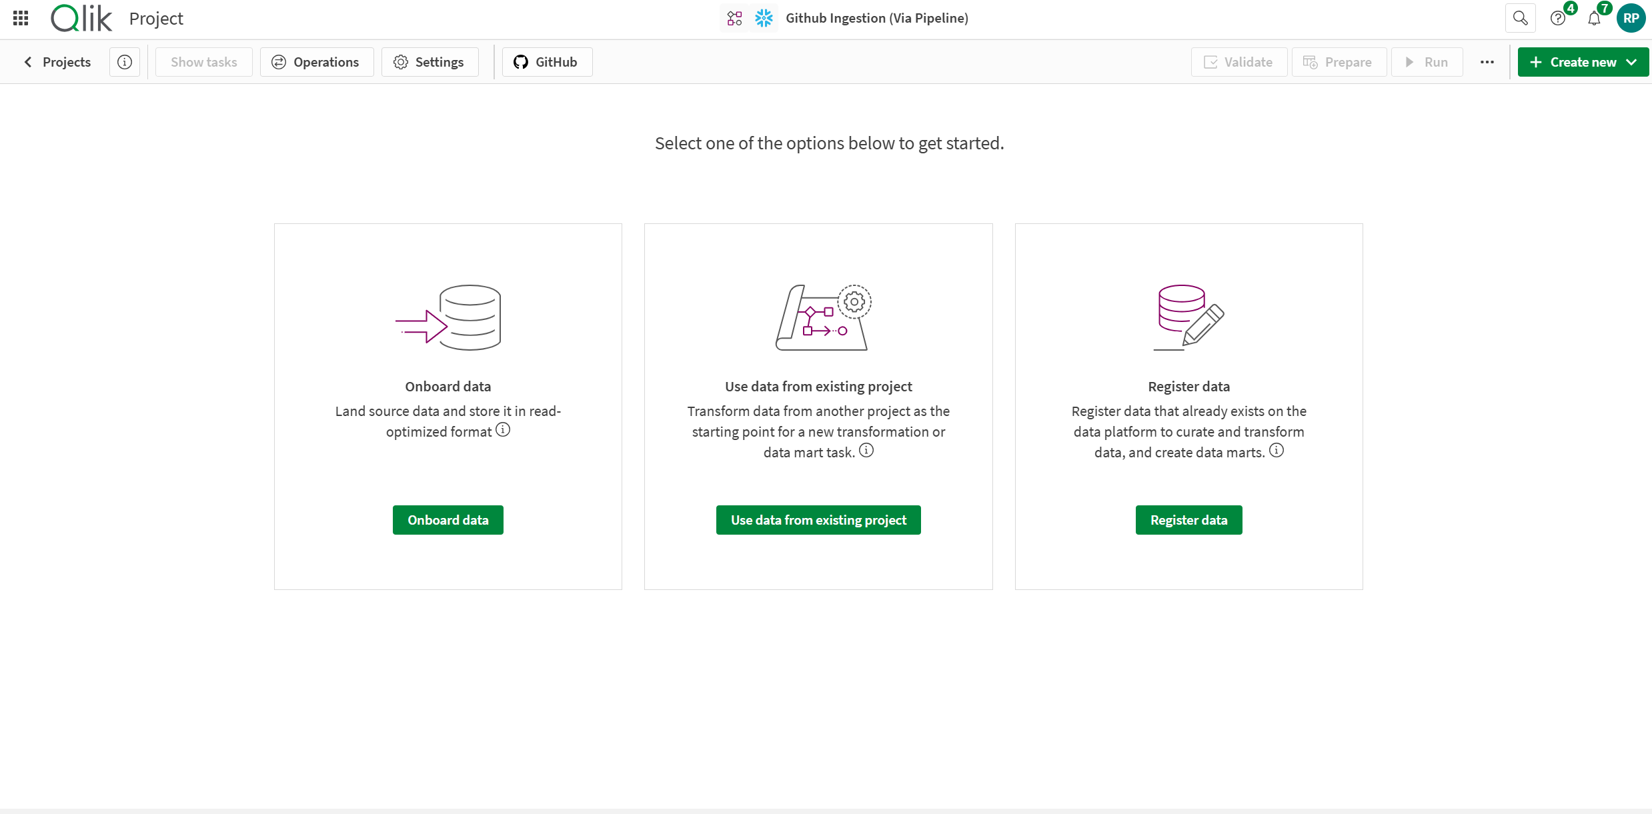Click the Snowflake platform icon in the header
This screenshot has height=814, width=1652.
point(764,18)
